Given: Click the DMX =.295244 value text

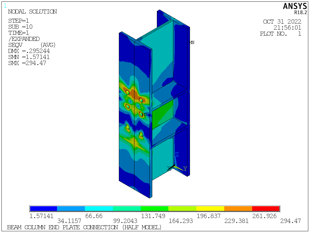Looking at the screenshot, I should coord(29,51).
